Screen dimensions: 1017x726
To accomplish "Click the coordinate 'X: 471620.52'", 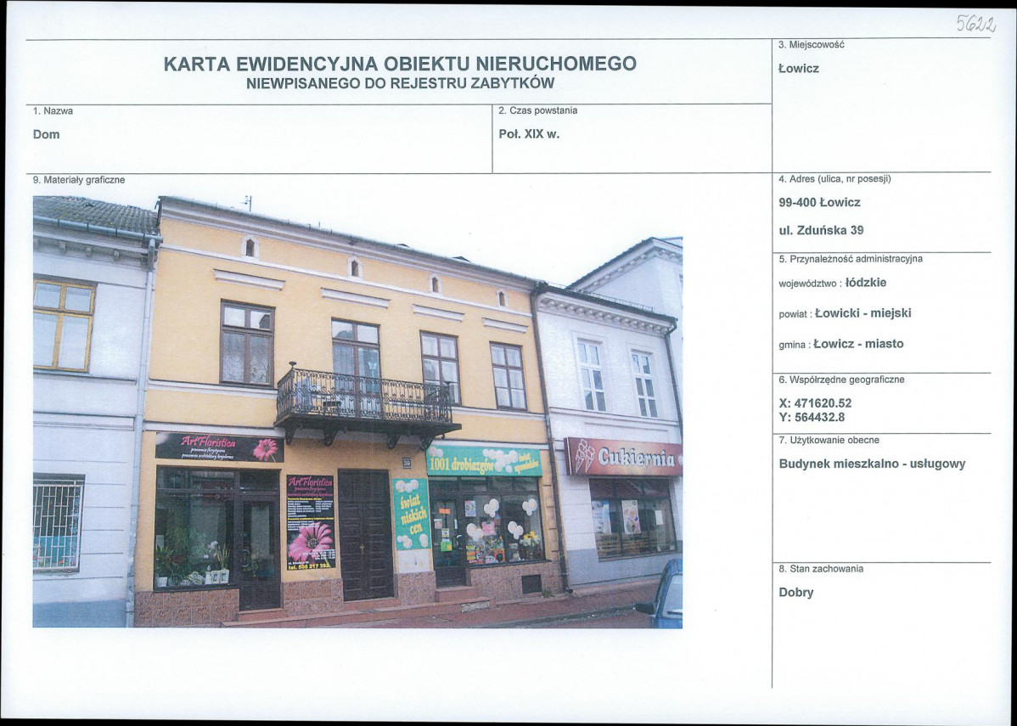I will pos(815,403).
